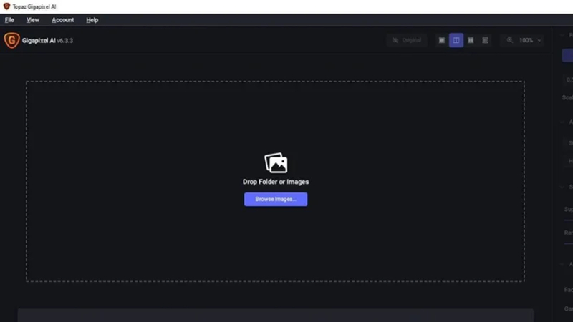Open the Help menu
The image size is (573, 322).
click(92, 20)
